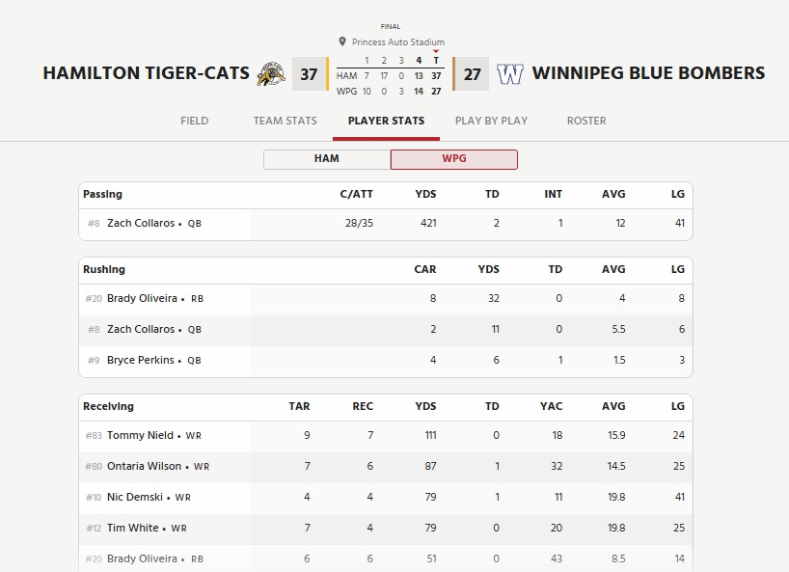This screenshot has width=789, height=572.
Task: Open the TEAM STATS tab
Action: 285,121
